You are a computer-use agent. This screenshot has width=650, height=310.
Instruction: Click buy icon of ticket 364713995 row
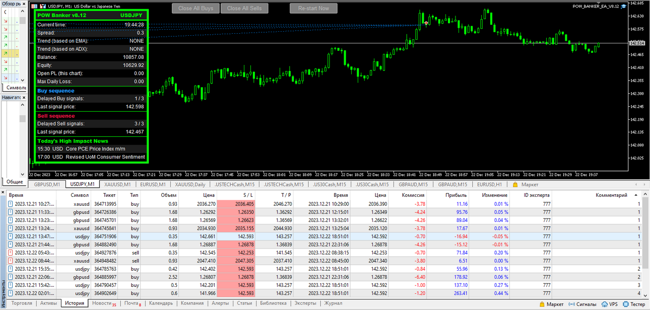(x=11, y=204)
